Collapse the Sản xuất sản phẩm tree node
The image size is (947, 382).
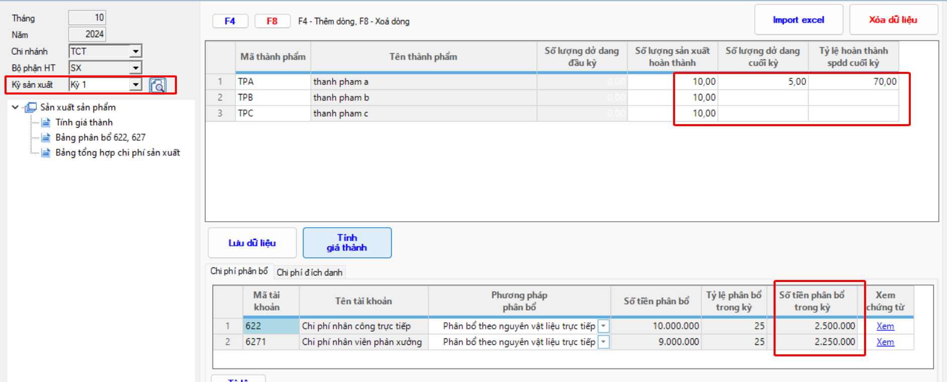click(x=15, y=107)
